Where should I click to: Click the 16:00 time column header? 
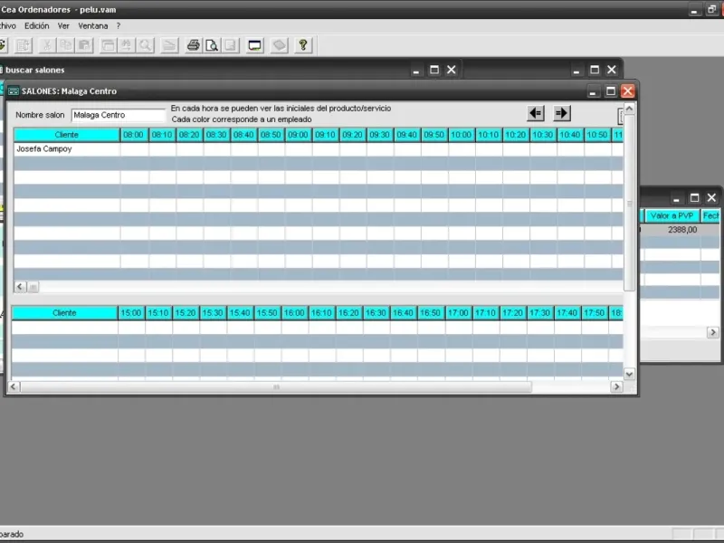click(294, 313)
